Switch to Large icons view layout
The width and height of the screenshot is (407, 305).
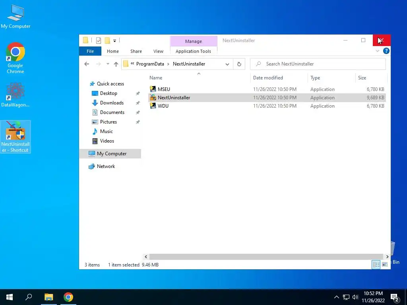click(x=385, y=264)
